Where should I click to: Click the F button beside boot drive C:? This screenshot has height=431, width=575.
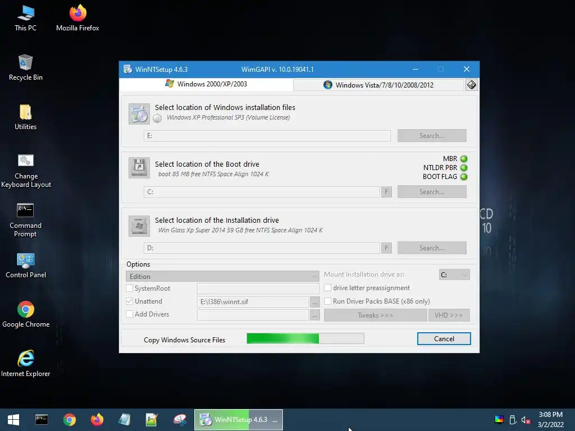pyautogui.click(x=386, y=192)
